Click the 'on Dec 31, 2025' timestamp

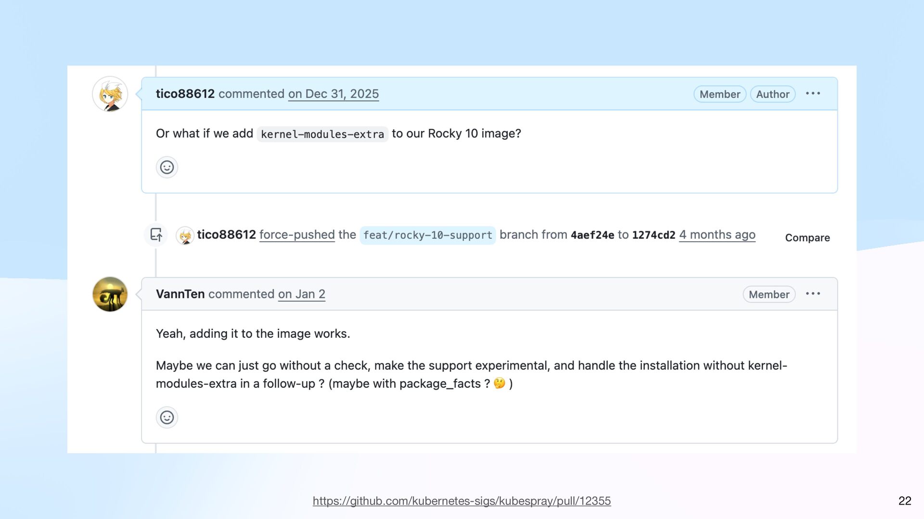(333, 94)
